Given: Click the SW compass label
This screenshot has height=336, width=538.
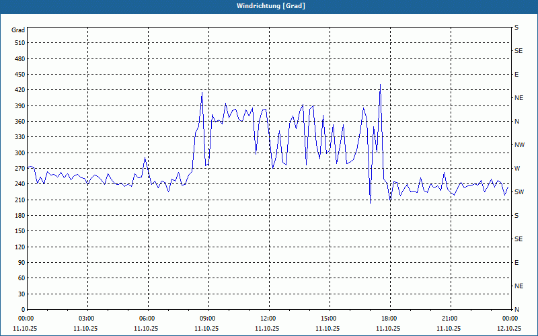Looking at the screenshot, I should (x=519, y=192).
